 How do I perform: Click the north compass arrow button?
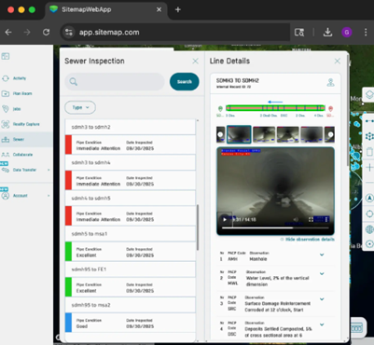pyautogui.click(x=369, y=198)
